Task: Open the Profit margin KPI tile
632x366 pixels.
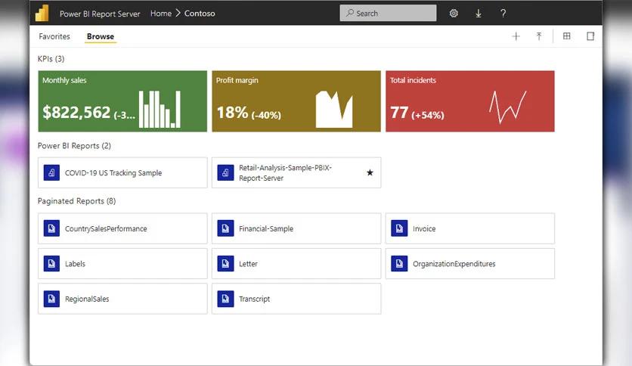Action: tap(296, 101)
